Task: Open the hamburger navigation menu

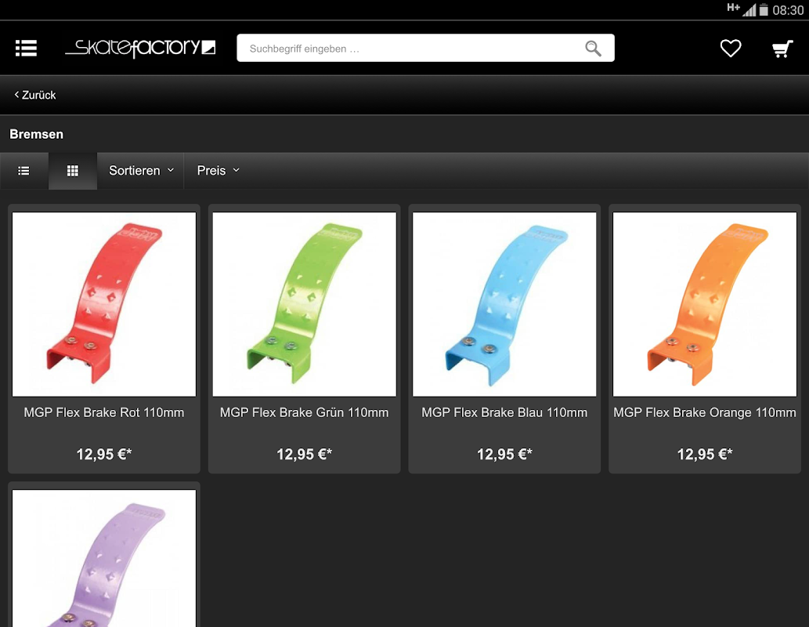Action: click(26, 48)
